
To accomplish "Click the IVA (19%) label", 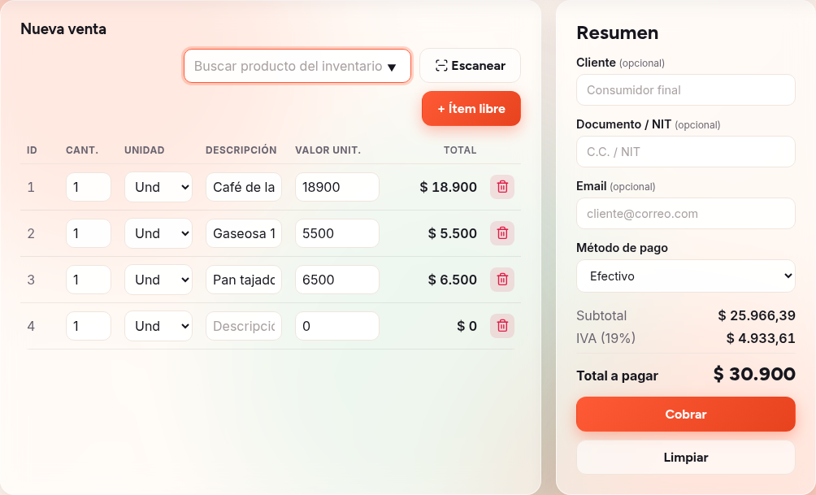I will click(x=605, y=338).
